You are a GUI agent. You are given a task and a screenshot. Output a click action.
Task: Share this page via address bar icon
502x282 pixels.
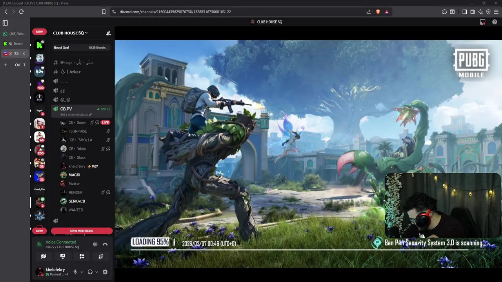tap(369, 12)
